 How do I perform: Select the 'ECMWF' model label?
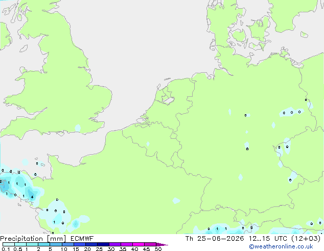pos(82,239)
